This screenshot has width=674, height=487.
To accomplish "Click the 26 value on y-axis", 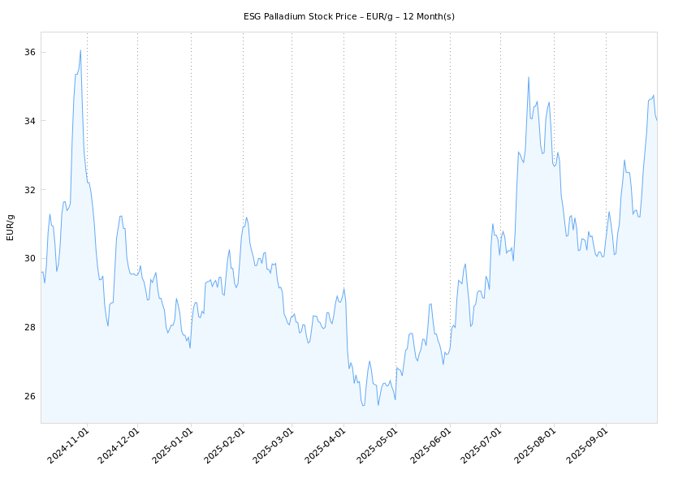I will coord(29,396).
